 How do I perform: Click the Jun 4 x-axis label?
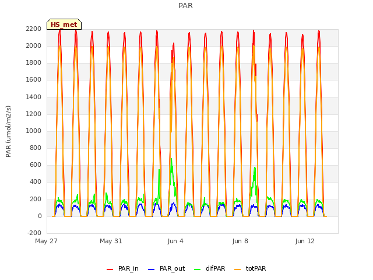click(x=175, y=241)
